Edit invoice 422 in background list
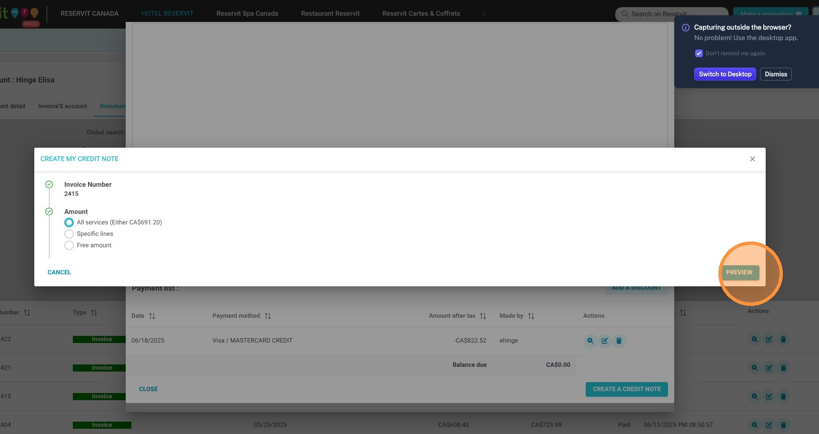The image size is (819, 434). point(769,340)
